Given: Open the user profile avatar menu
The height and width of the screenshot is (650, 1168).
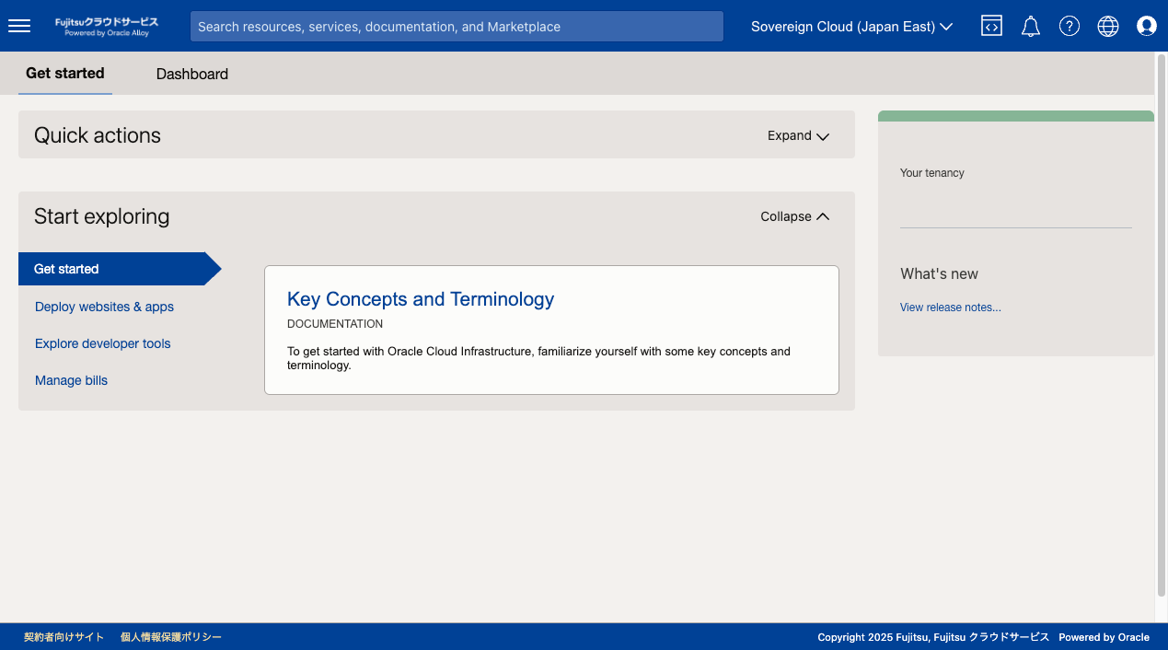Looking at the screenshot, I should (x=1146, y=26).
